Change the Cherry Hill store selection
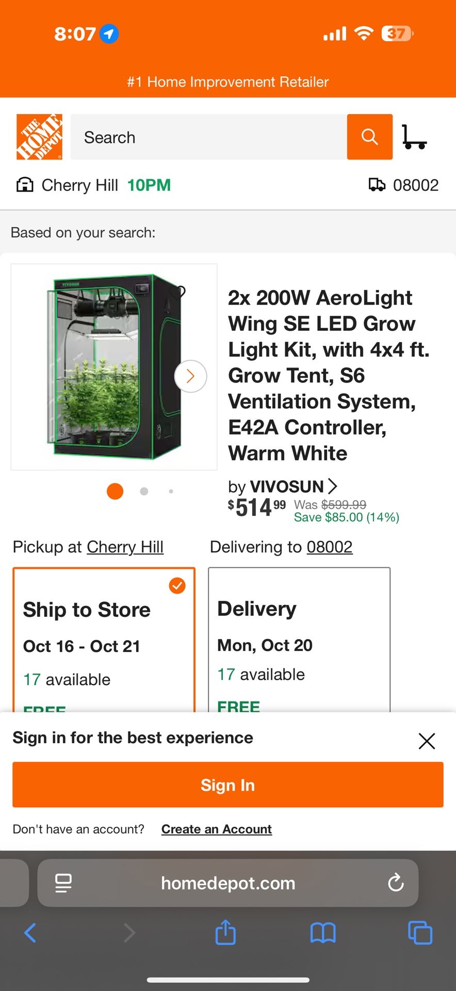Image resolution: width=456 pixels, height=991 pixels. [x=125, y=547]
